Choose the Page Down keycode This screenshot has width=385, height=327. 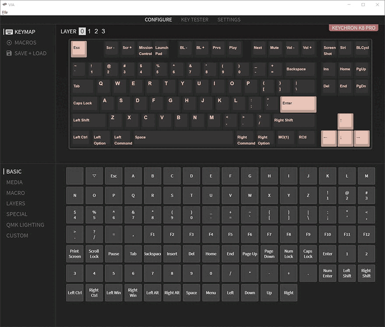click(269, 254)
